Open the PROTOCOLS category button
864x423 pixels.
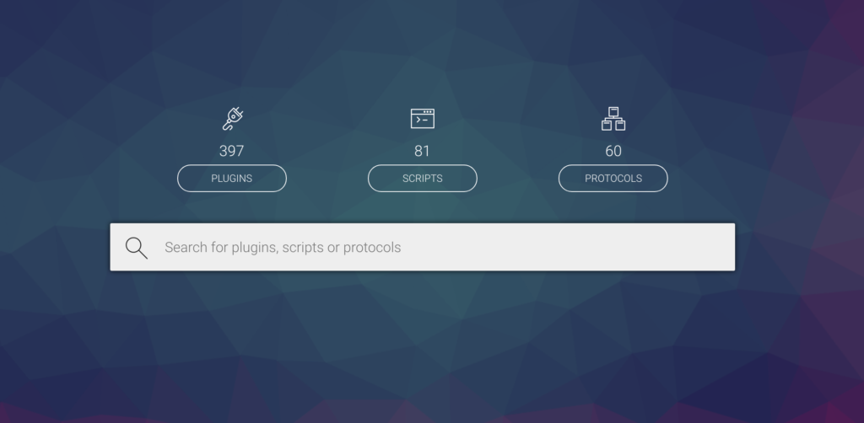tap(613, 179)
